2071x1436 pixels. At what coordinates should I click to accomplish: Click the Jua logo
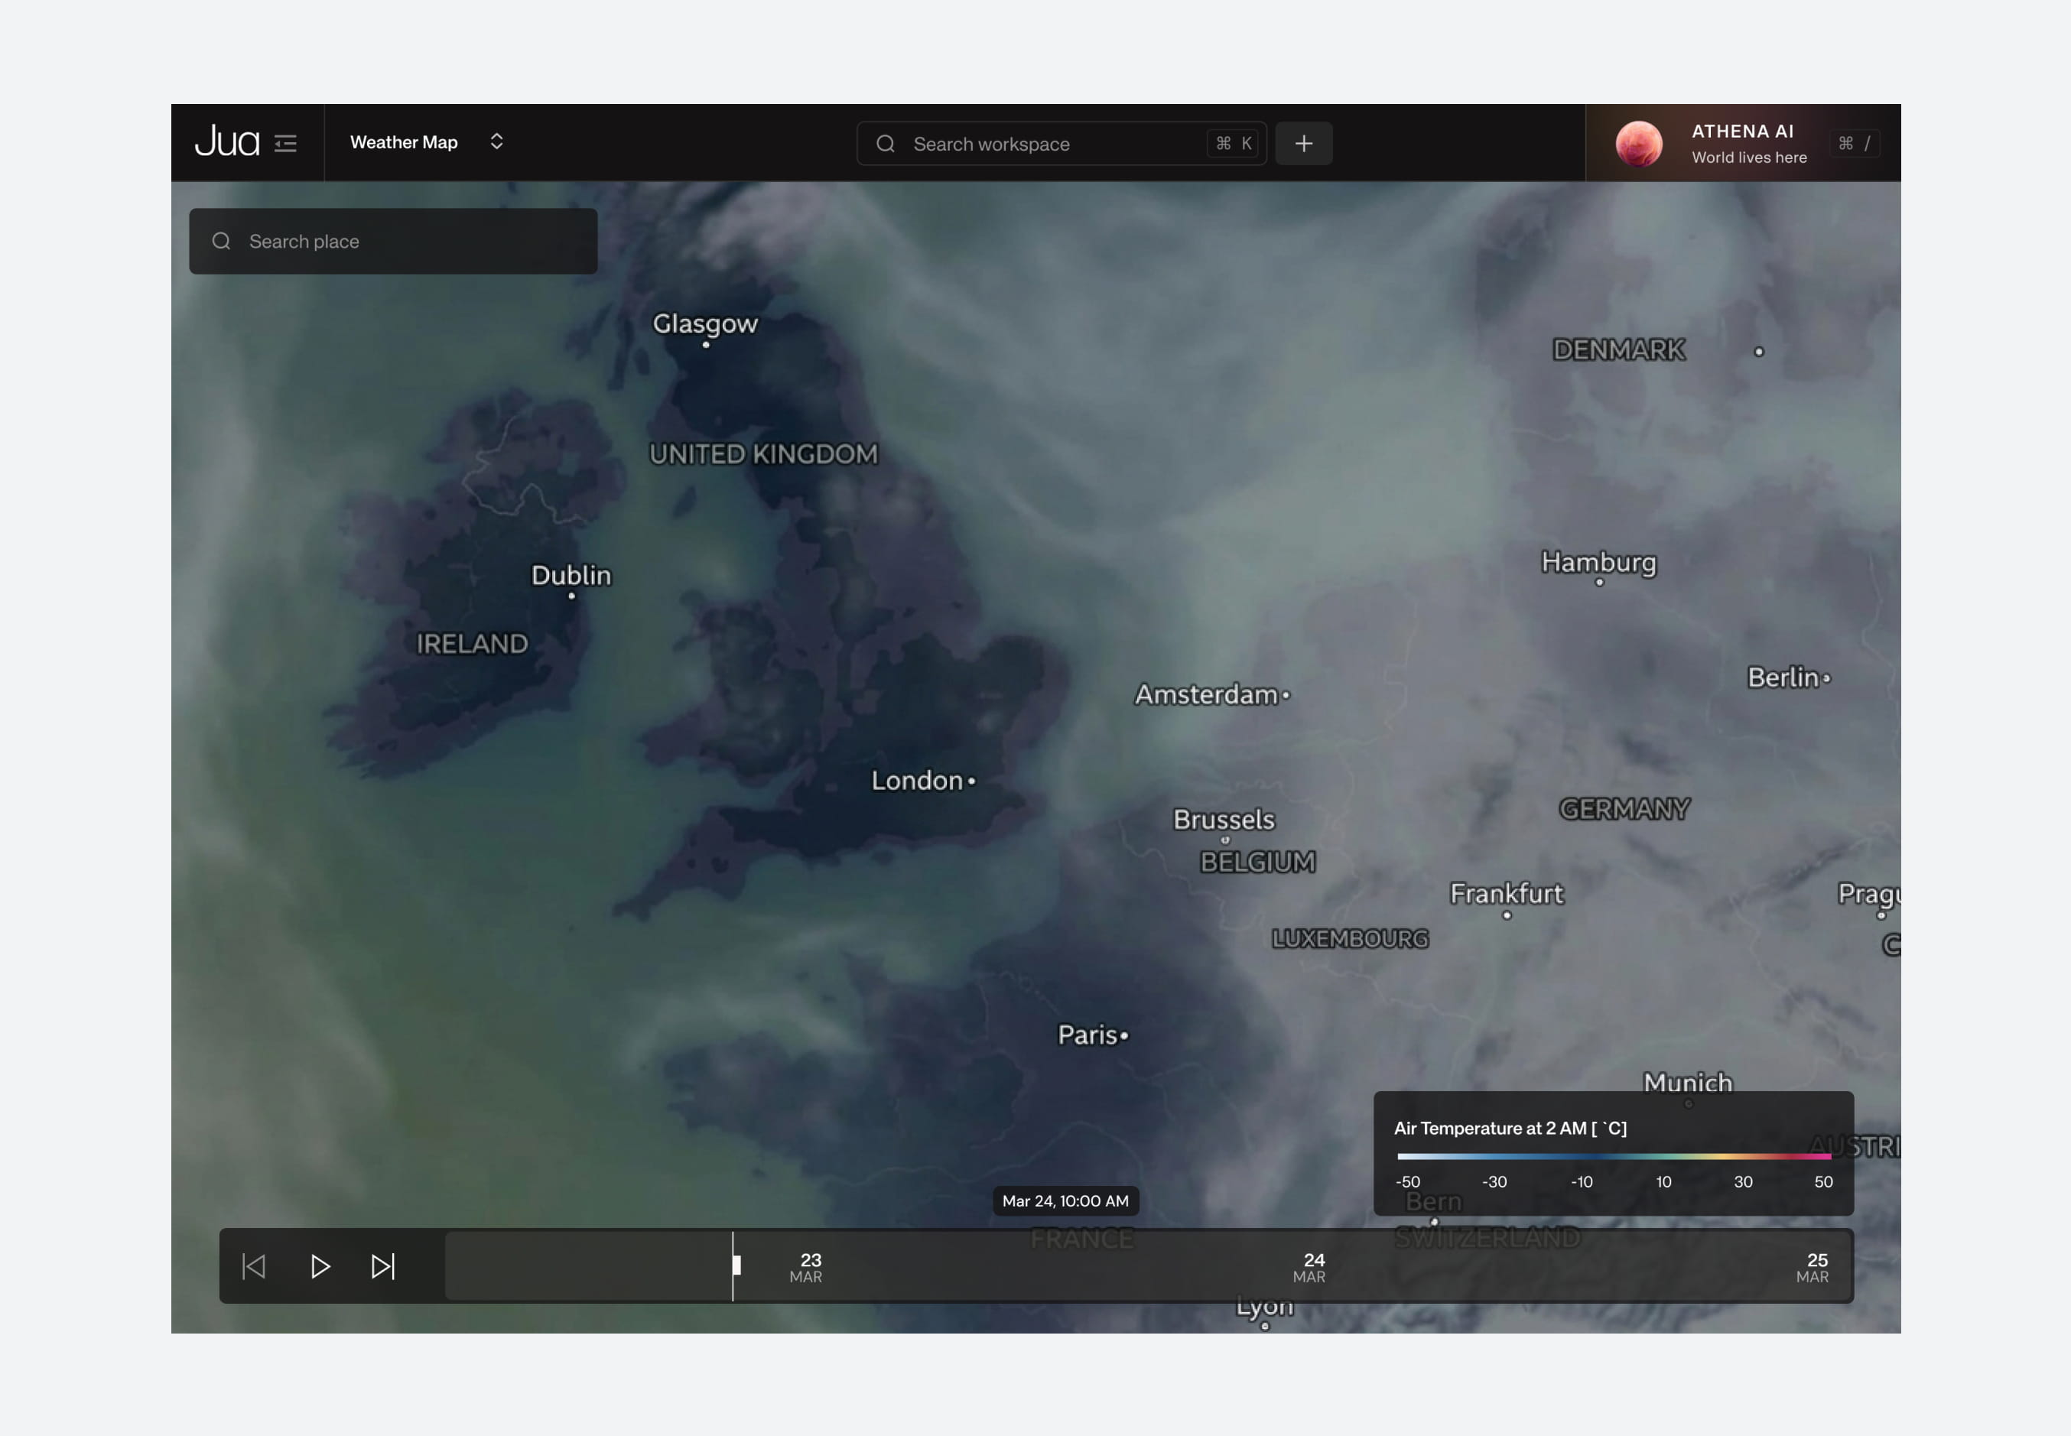[x=226, y=142]
